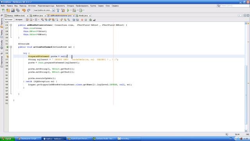This screenshot has height=141, width=250.
Task: Open Службы side panel button
Action: 2,45
